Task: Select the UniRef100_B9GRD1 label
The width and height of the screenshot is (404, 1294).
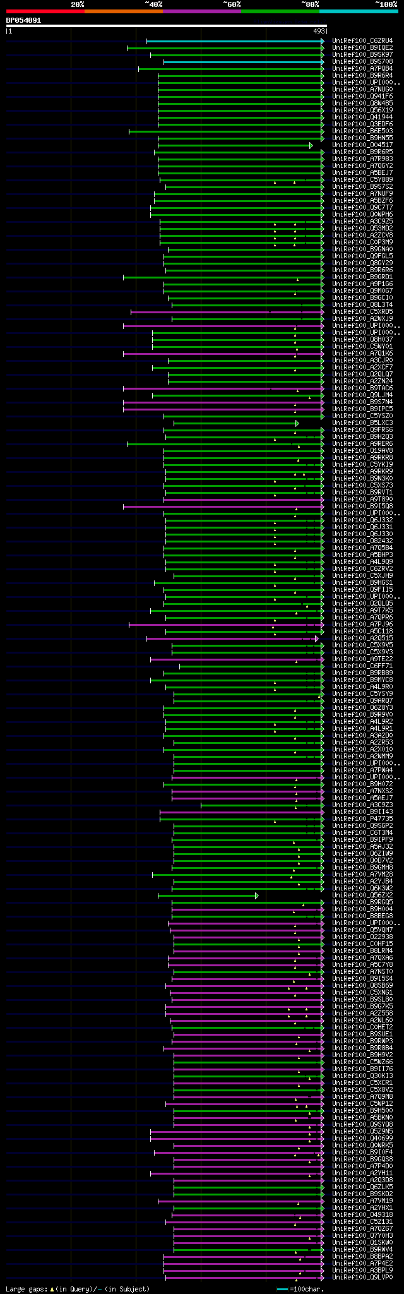Action: coord(362,277)
